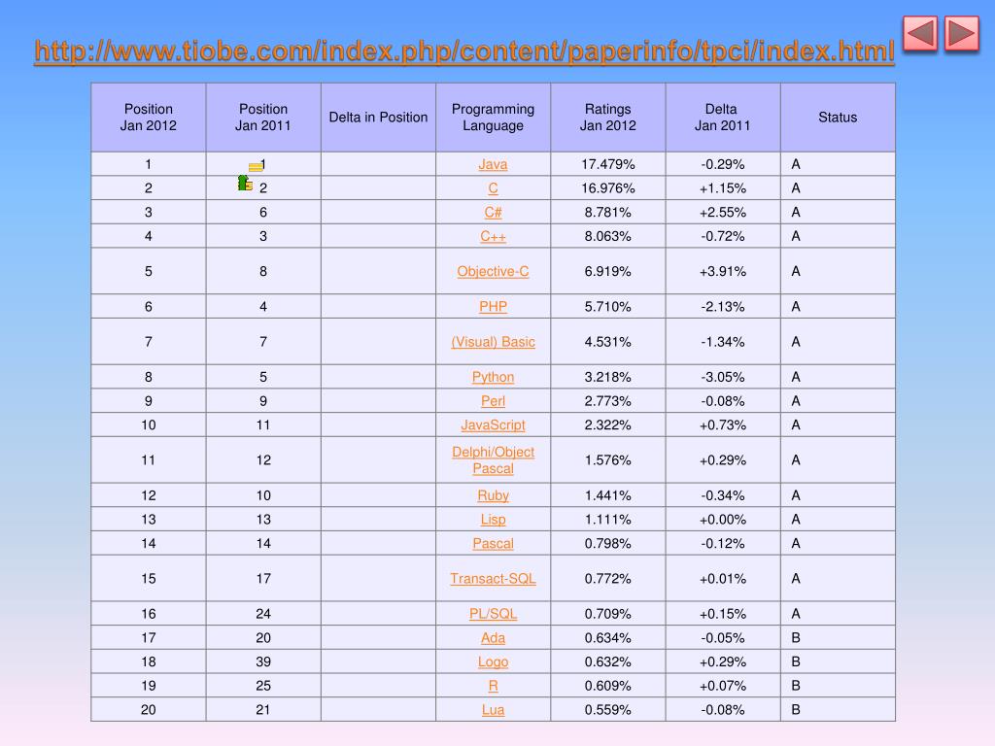Screen dimensions: 995x746
Task: Open the Lua language link
Action: click(493, 710)
